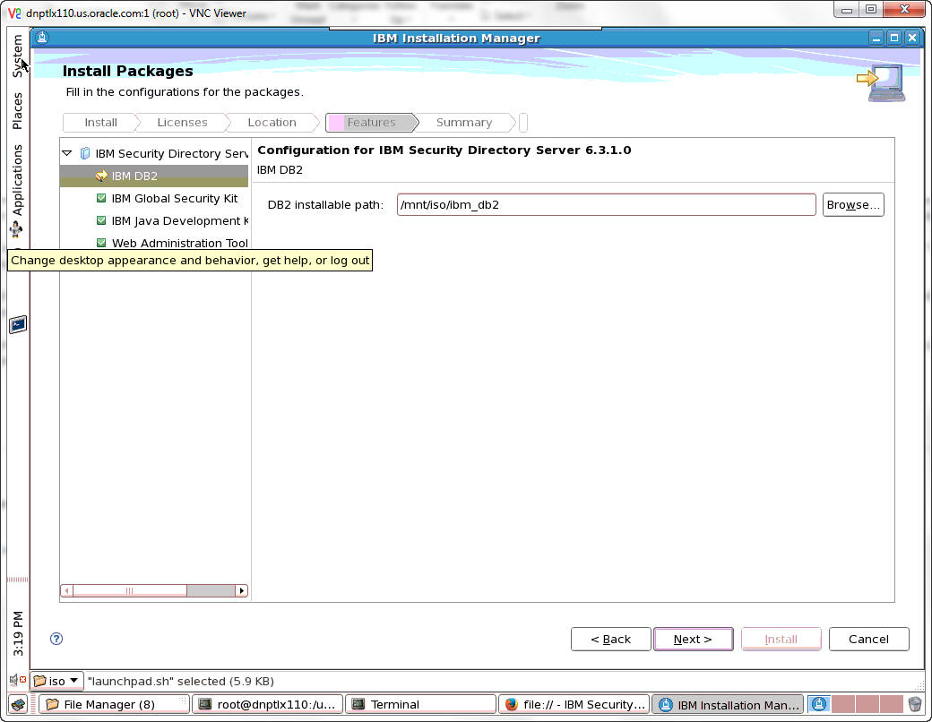
Task: Switch to the Terminal taskbar window
Action: pos(421,704)
